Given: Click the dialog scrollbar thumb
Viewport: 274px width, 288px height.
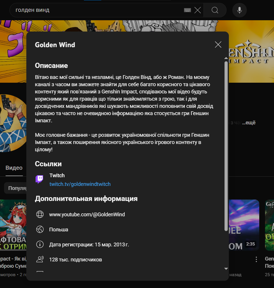Looking at the screenshot, I should click(x=226, y=146).
